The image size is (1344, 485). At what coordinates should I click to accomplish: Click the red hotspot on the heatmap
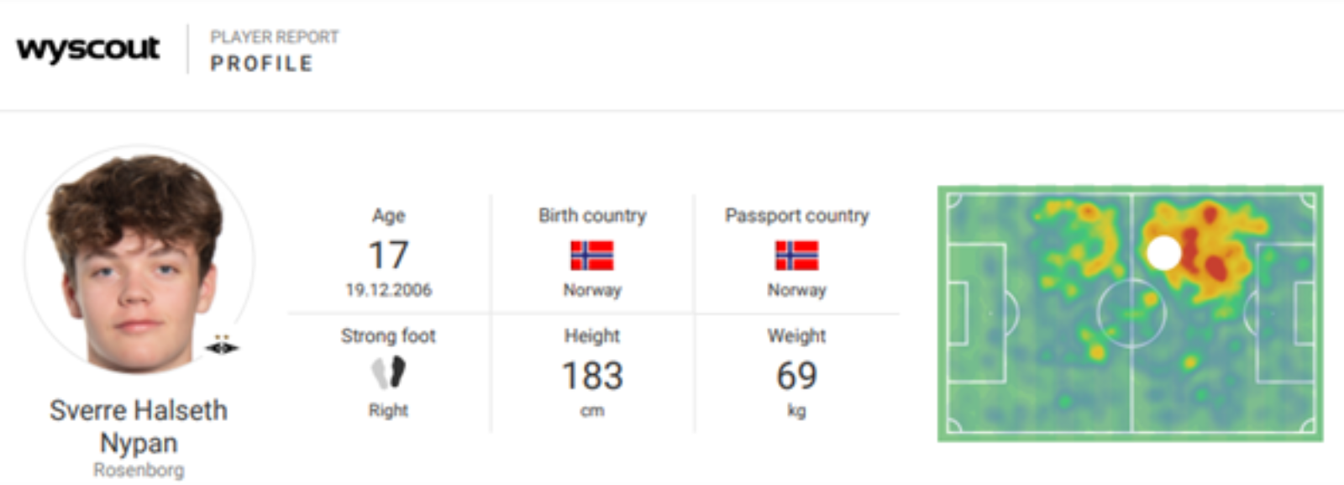(1215, 267)
